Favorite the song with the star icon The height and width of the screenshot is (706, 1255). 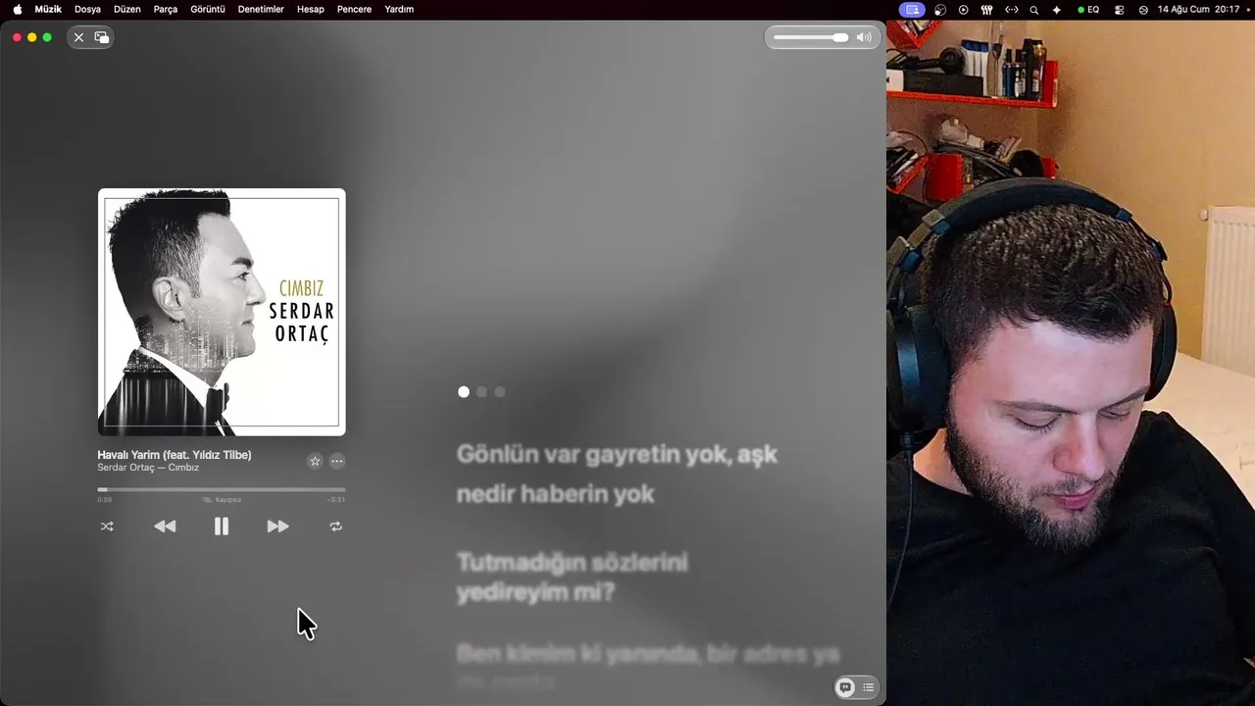[315, 461]
